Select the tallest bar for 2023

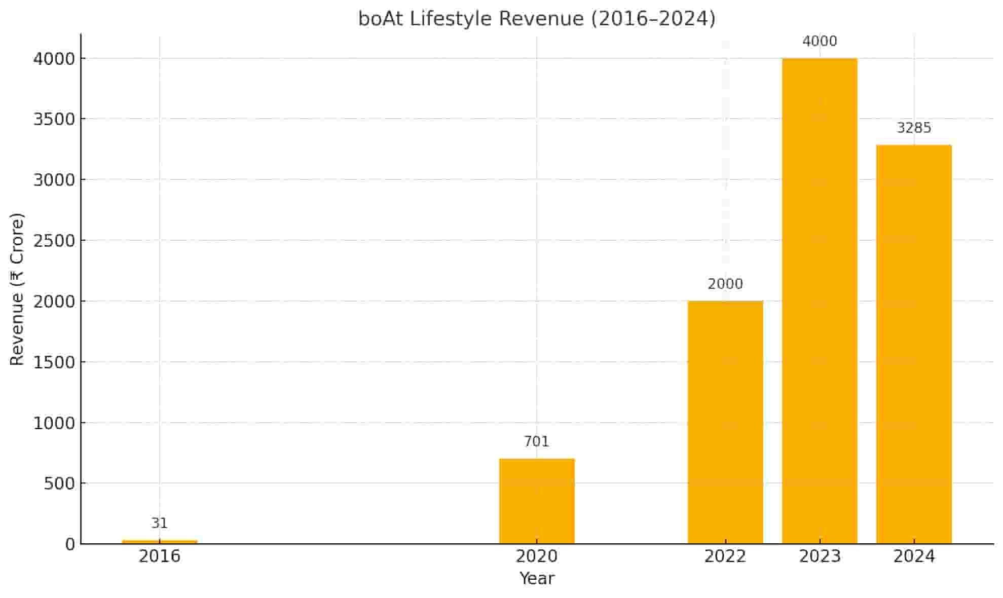click(x=820, y=301)
